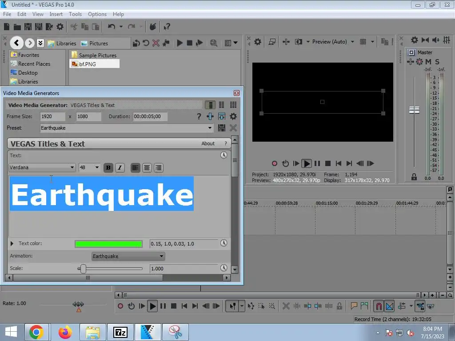Open the Options menu
Viewport: 455px width, 341px height.
pos(97,14)
